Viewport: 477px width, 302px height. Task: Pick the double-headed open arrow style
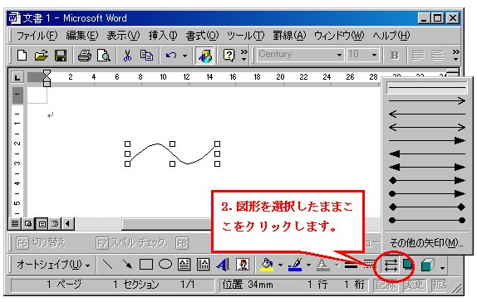427,127
